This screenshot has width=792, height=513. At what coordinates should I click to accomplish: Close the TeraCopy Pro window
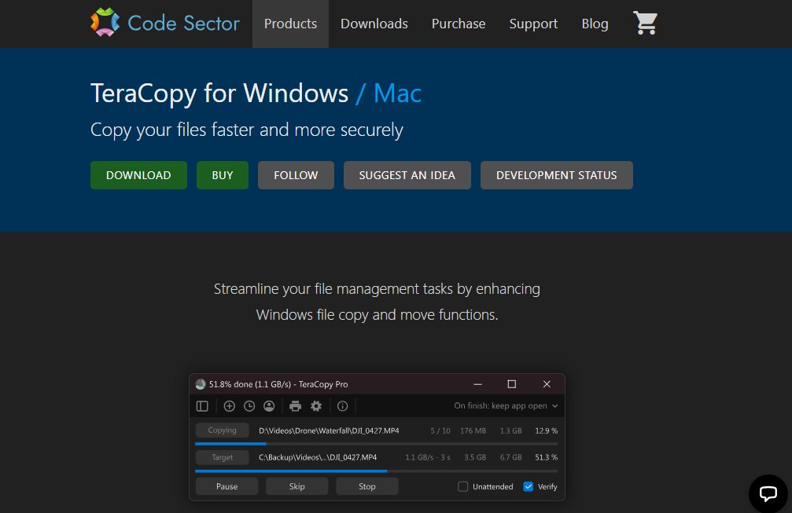pyautogui.click(x=547, y=384)
